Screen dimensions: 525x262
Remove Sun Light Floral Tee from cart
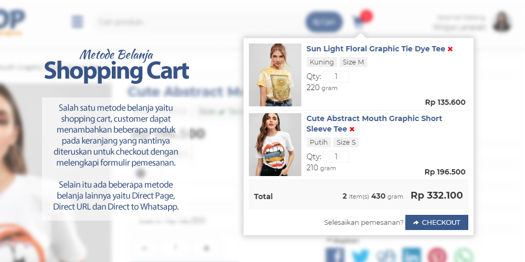pos(450,49)
